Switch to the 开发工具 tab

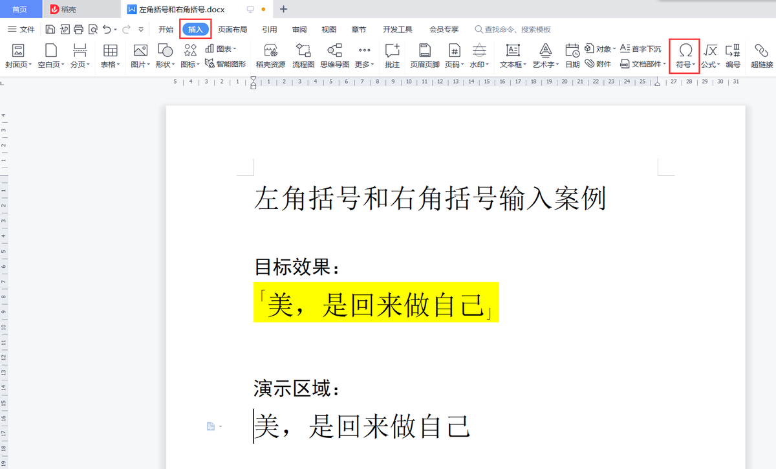[x=398, y=29]
